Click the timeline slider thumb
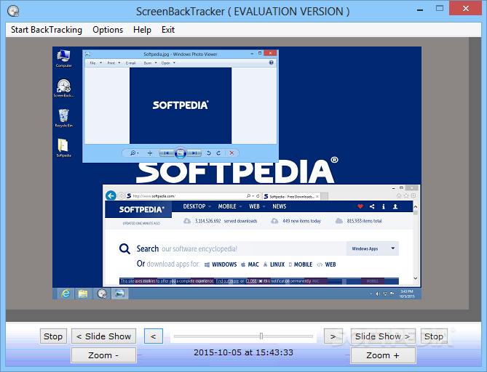The height and width of the screenshot is (372, 487). click(x=261, y=336)
